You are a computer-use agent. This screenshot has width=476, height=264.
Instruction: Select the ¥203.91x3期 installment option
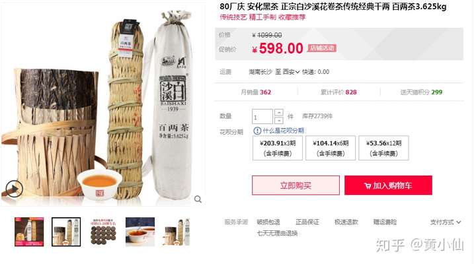coord(278,148)
